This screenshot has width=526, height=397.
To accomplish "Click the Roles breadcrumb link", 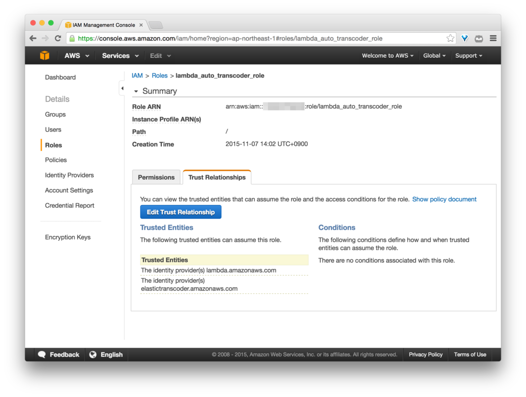I will click(x=159, y=75).
